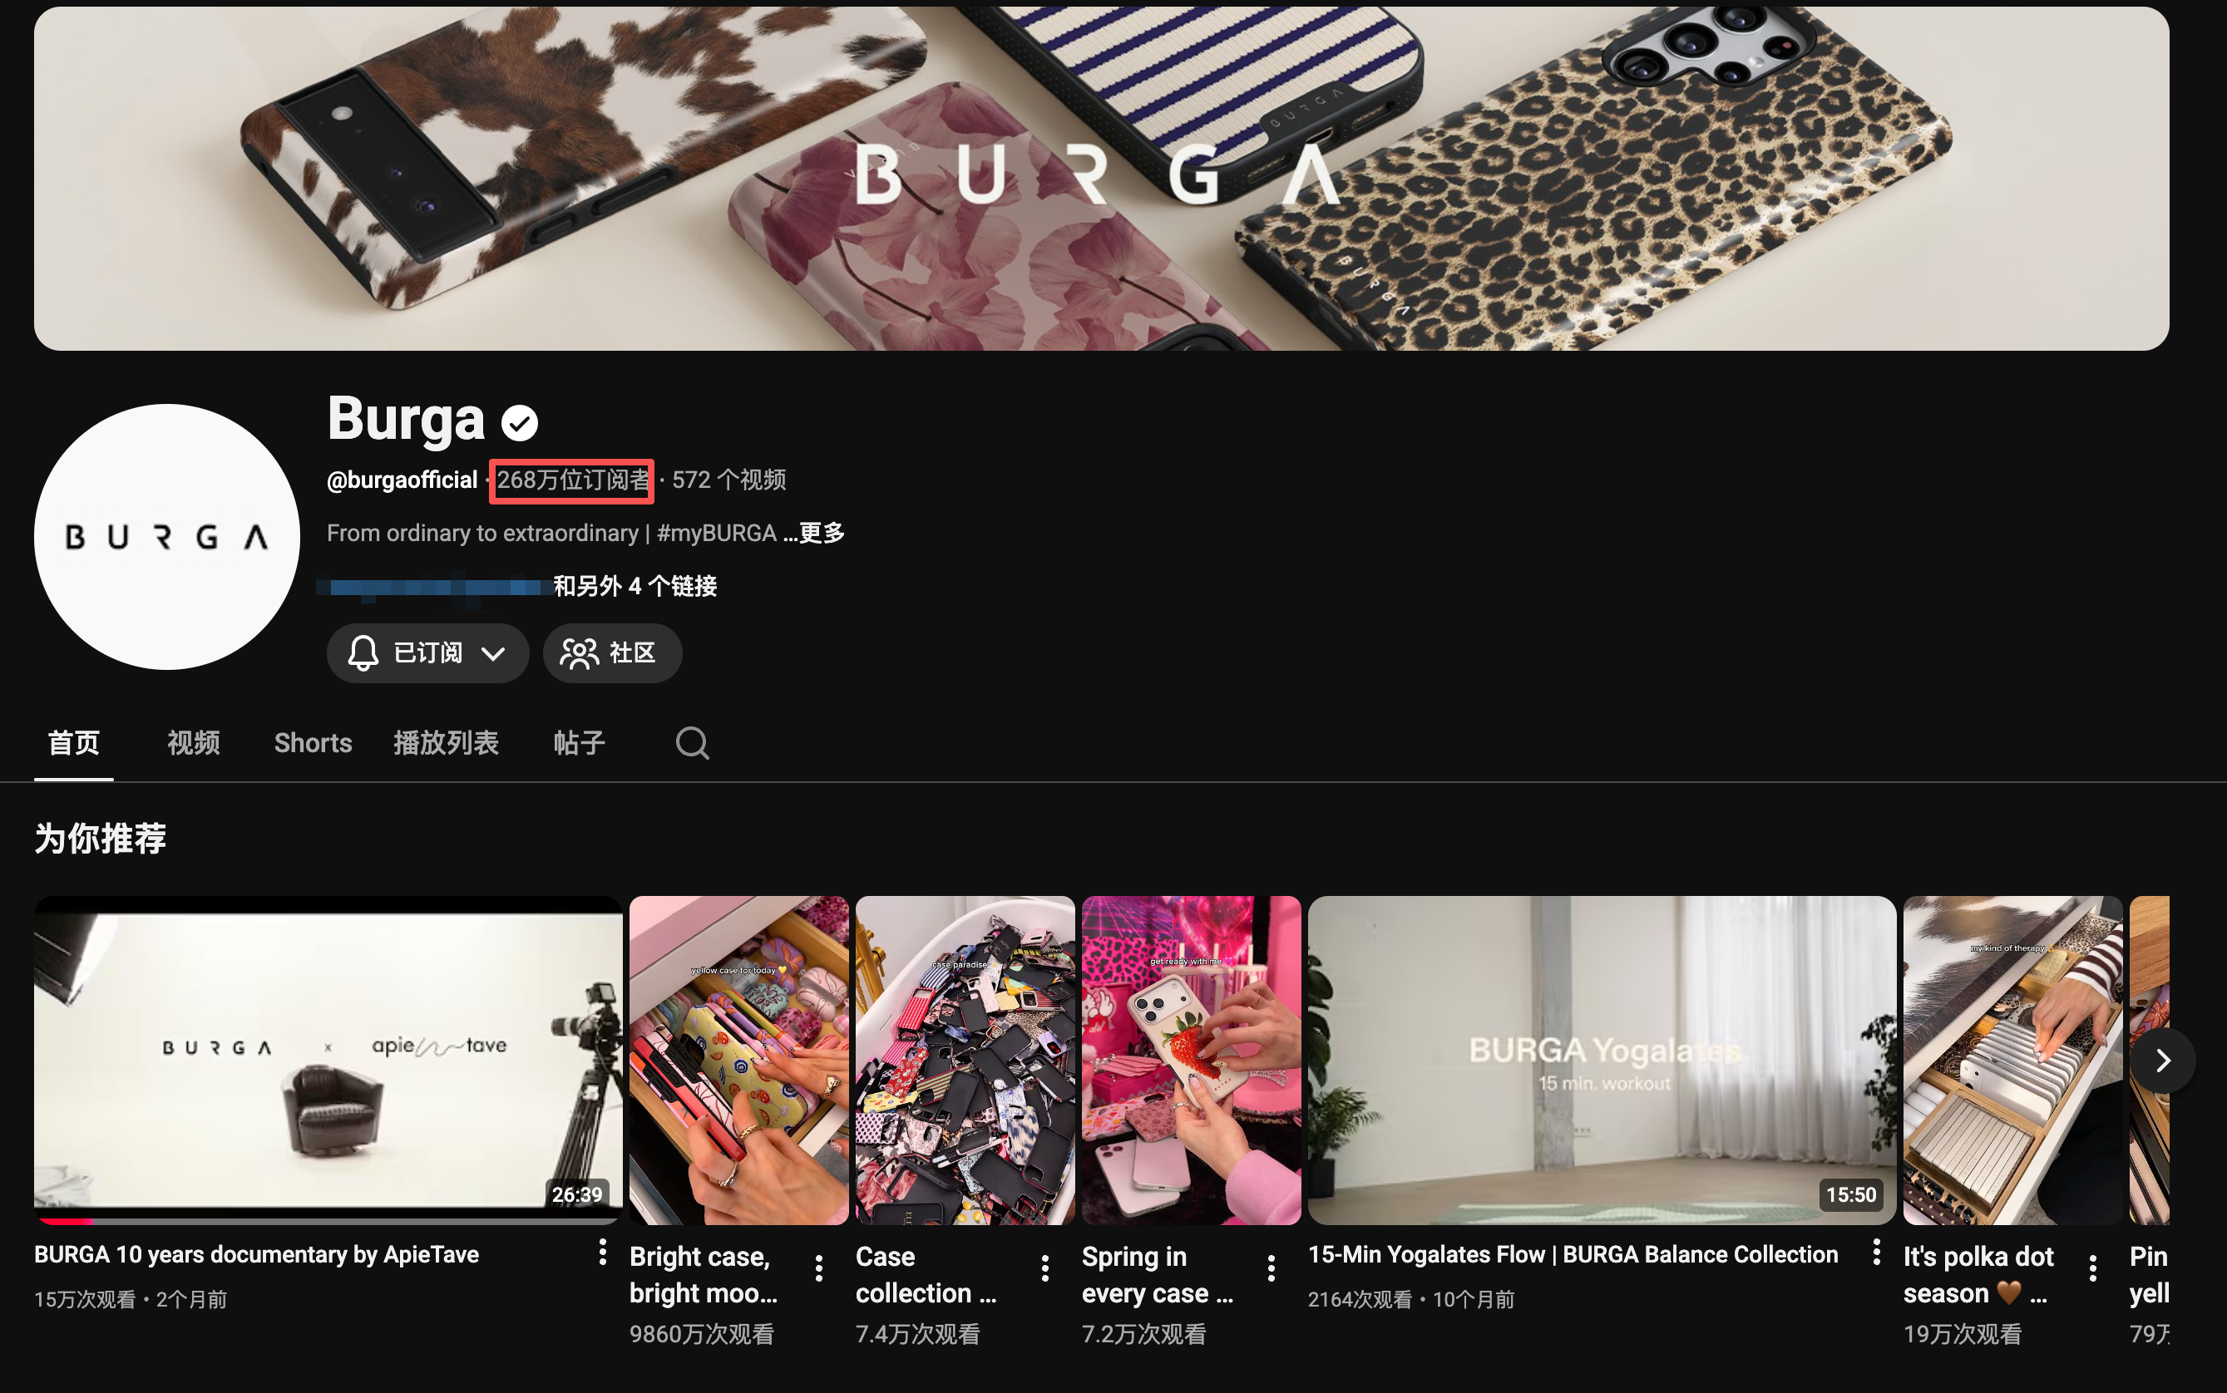Open more options for BURGA 10 years documentary
The width and height of the screenshot is (2227, 1393).
click(x=602, y=1251)
